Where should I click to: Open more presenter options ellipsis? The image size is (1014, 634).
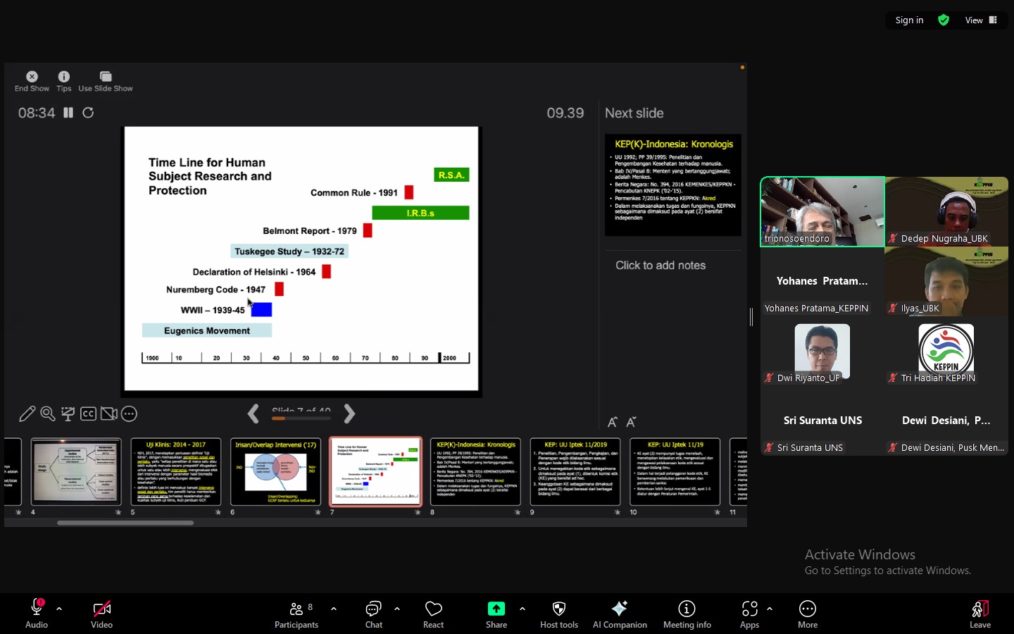pyautogui.click(x=129, y=414)
